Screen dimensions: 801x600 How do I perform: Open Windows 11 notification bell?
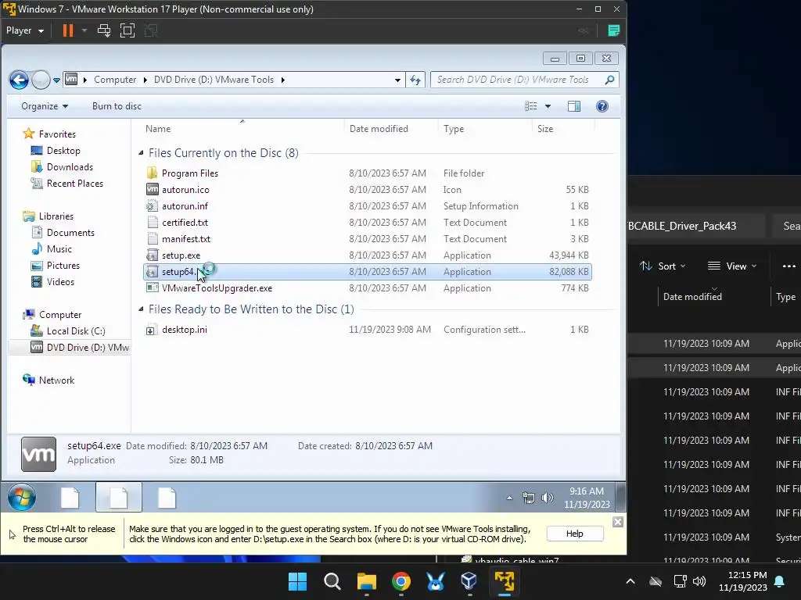click(x=780, y=581)
